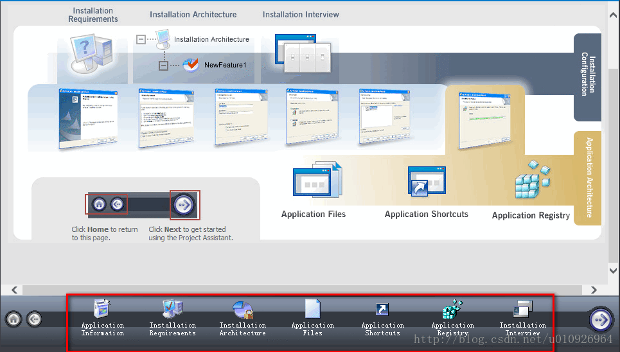
Task: Click the Installation Interview switches icon
Action: coord(303,53)
